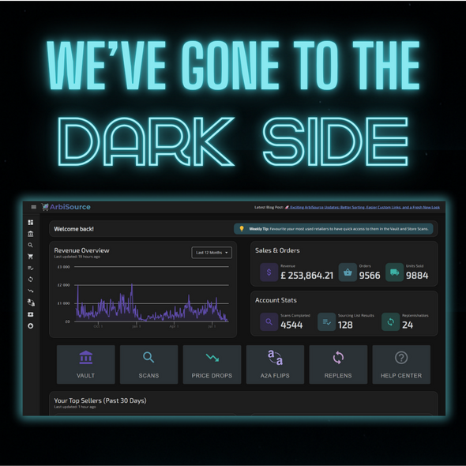
Task: Click the ticket icon in sidebar
Action: click(31, 314)
